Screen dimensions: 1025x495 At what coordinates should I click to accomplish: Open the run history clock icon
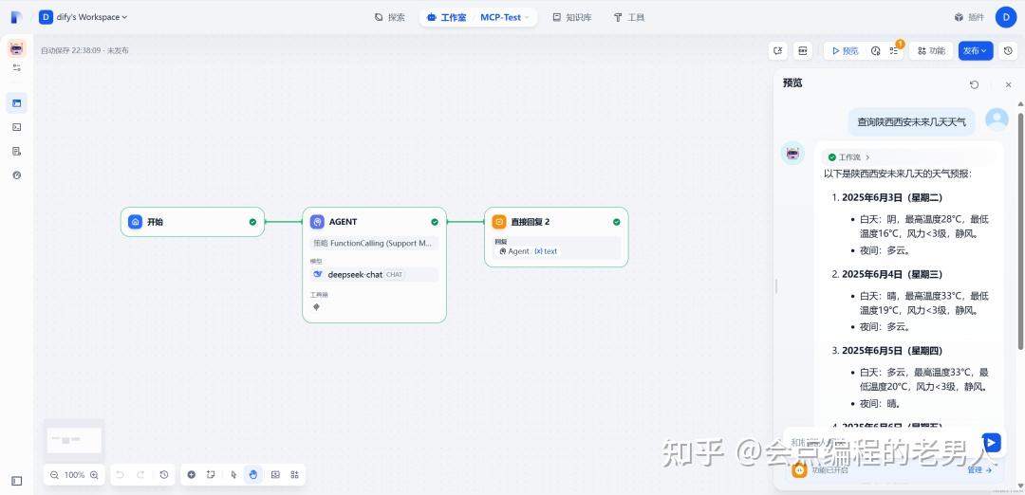[x=876, y=51]
